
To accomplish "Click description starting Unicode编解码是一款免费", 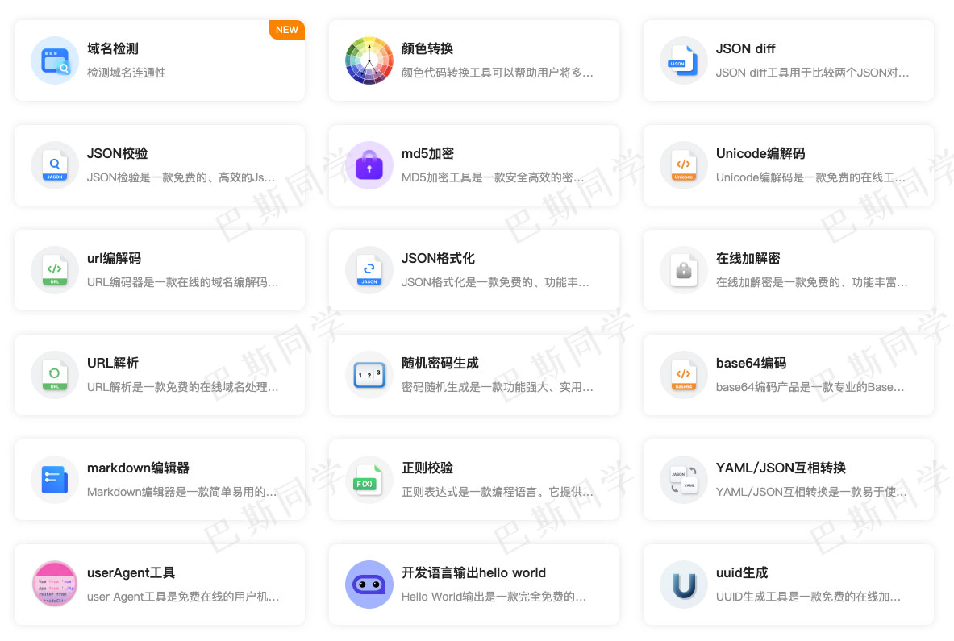I will [x=810, y=177].
